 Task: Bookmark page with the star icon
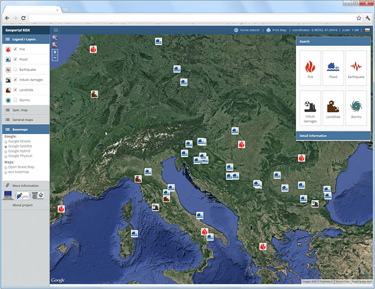pos(359,18)
